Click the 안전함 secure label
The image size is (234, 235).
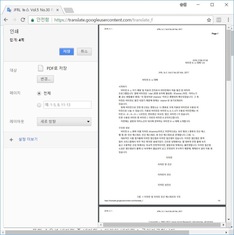(43, 20)
